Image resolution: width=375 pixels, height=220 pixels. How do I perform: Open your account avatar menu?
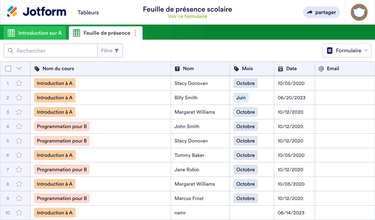point(359,12)
